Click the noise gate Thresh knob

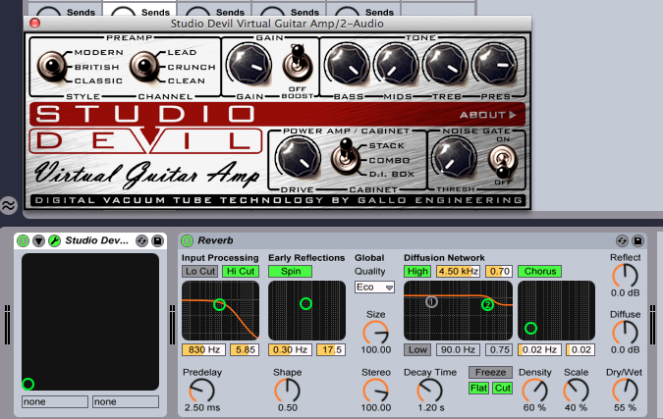(455, 158)
